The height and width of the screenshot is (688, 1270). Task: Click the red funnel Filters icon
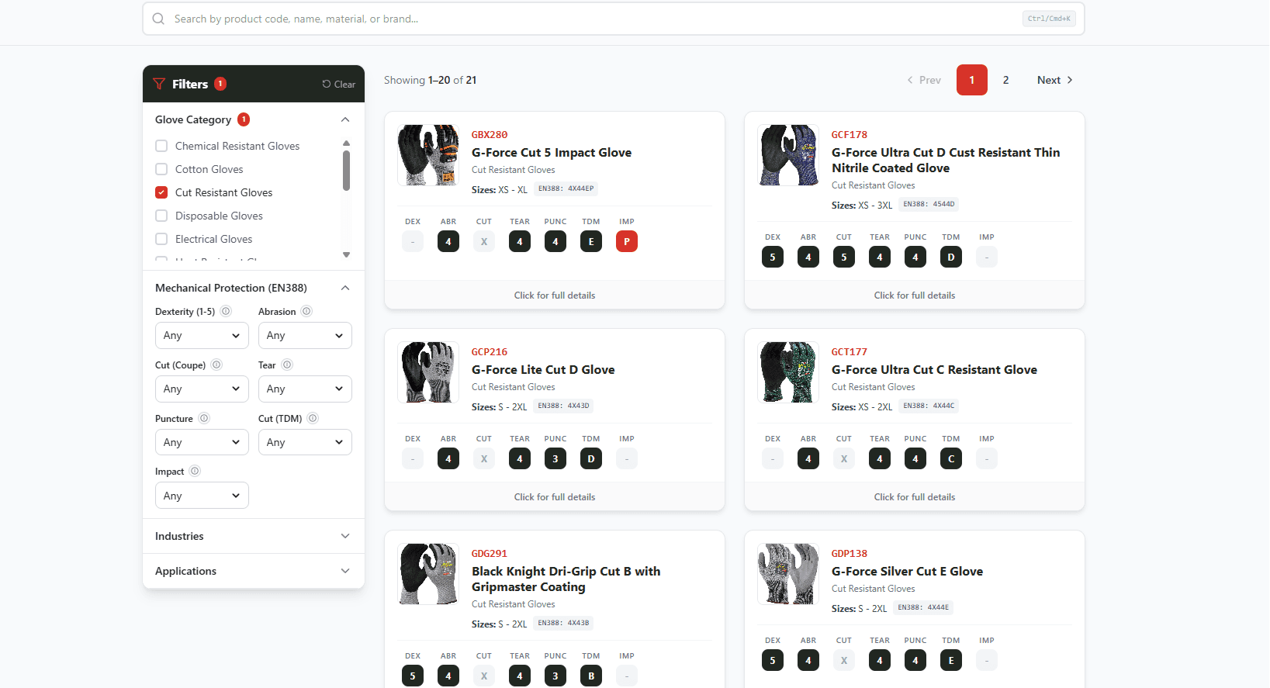(x=159, y=84)
